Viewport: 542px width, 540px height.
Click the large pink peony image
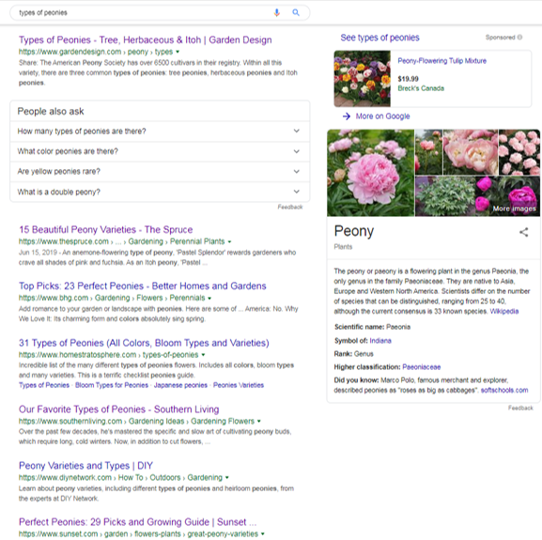[x=370, y=173]
